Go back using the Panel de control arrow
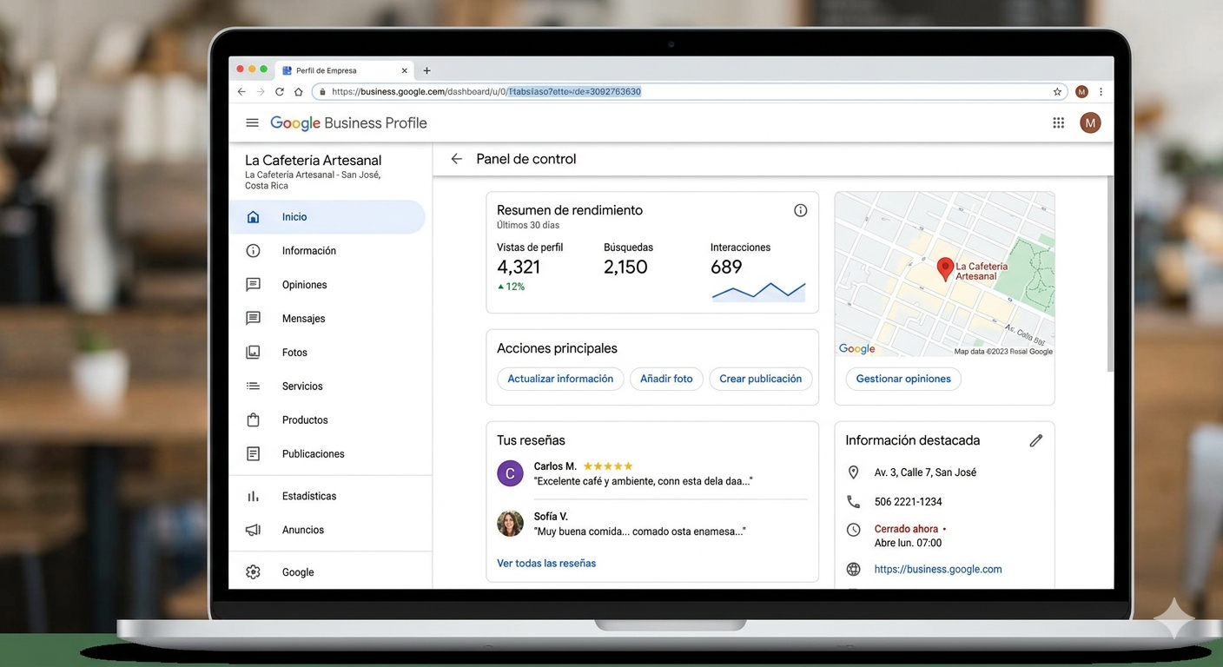This screenshot has width=1223, height=667. pyautogui.click(x=456, y=159)
